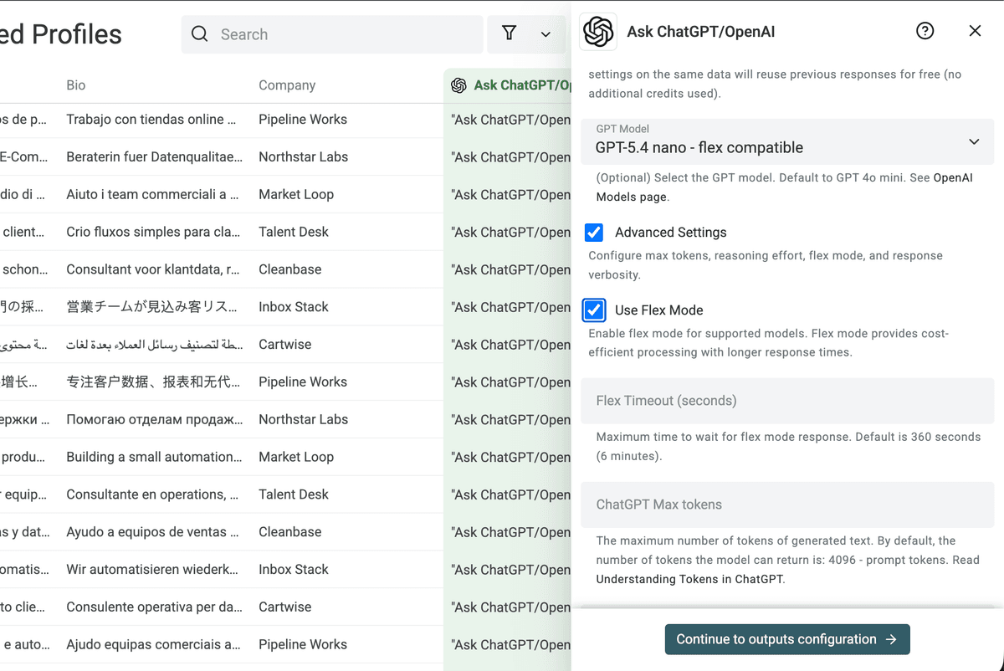Click bio cell 'Consultant voor klantdata'

[152, 269]
